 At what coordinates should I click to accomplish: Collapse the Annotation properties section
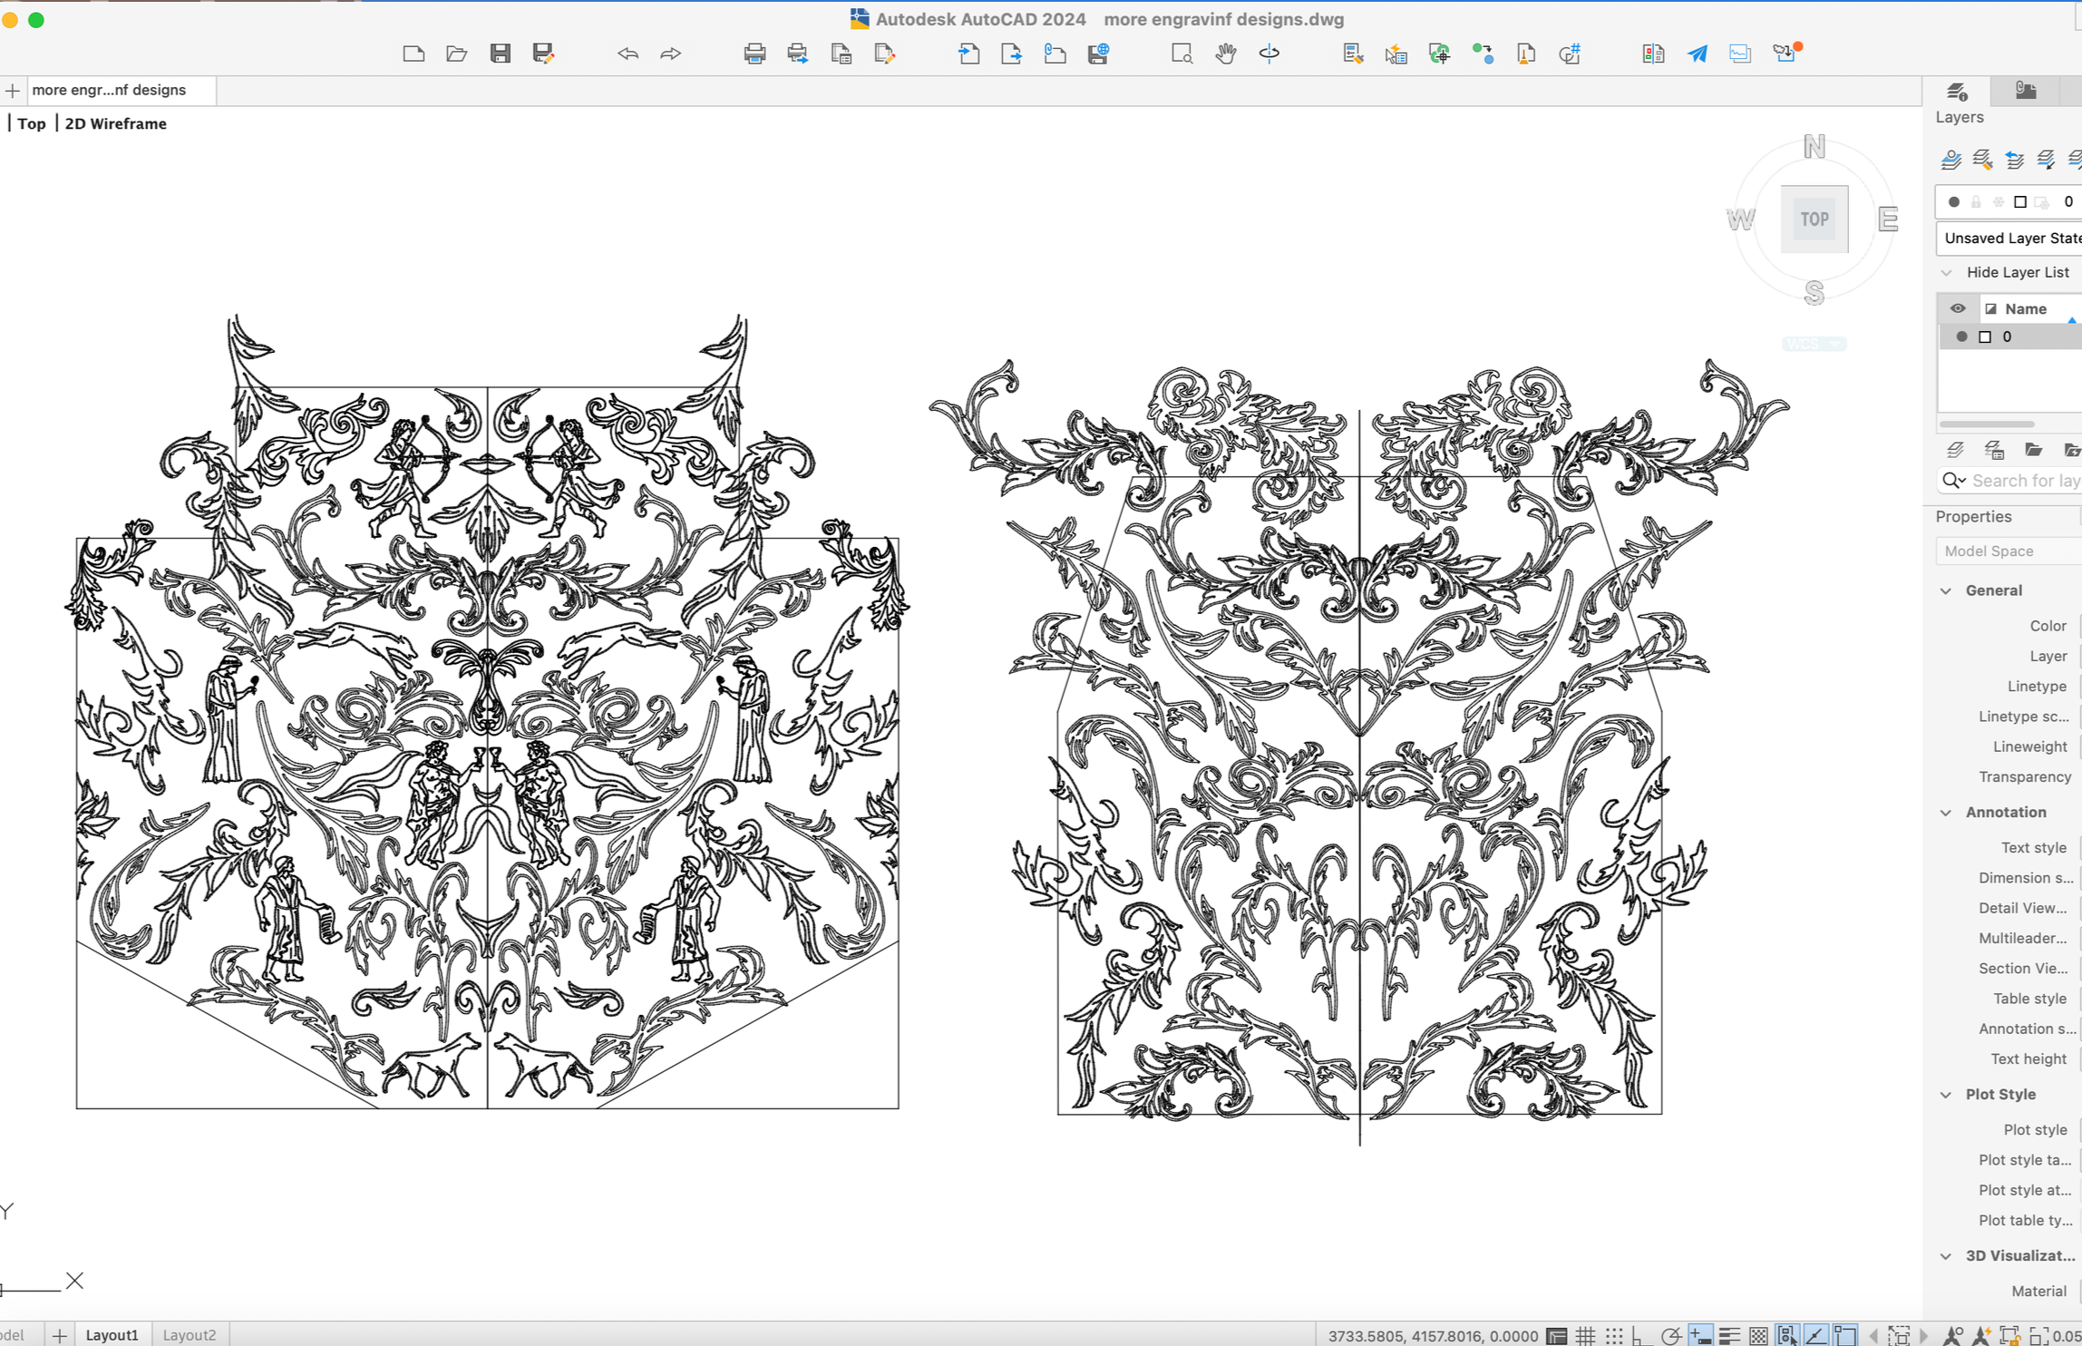(1946, 813)
